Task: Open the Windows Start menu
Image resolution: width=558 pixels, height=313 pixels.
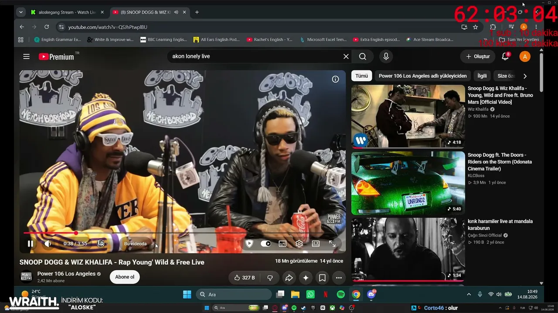Action: click(x=187, y=294)
